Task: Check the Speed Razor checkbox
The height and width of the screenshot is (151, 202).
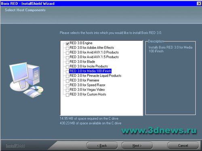Action: (67, 86)
